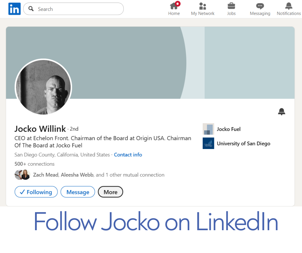Open the Messaging chat icon
302x253 pixels.
pos(260,6)
